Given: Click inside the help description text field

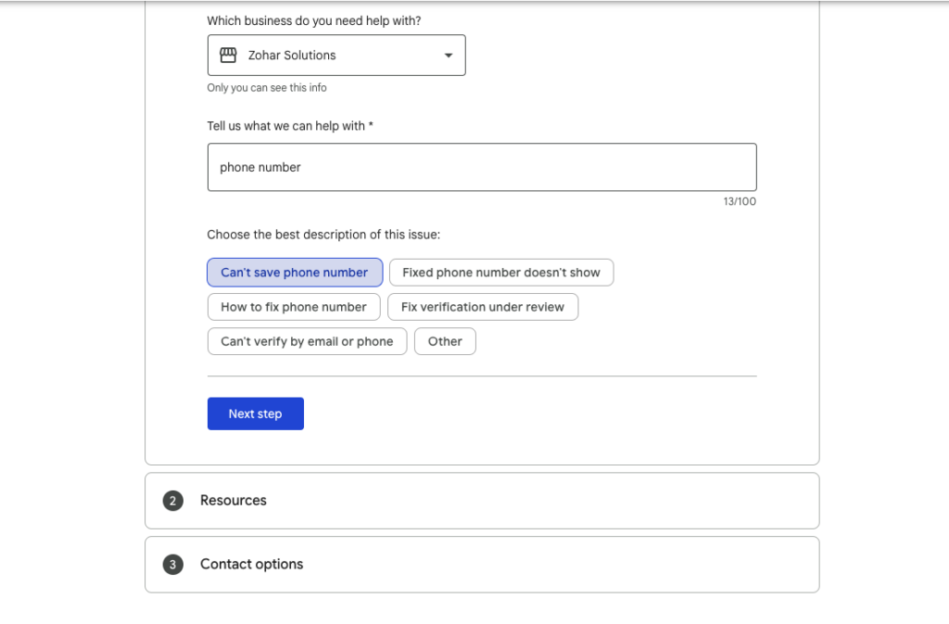Looking at the screenshot, I should (481, 167).
